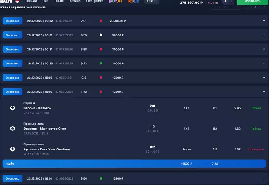Open the LuckyJet game logo
The width and height of the screenshot is (269, 185).
coord(116,1)
